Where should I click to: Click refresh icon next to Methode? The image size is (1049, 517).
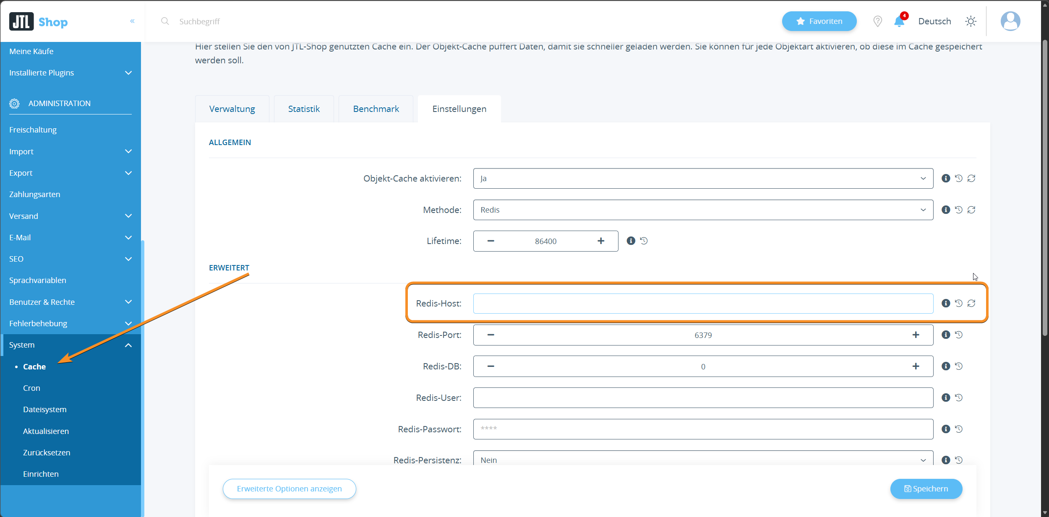(x=971, y=210)
